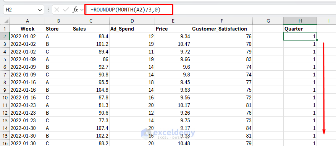Click Customer_Satisfaction cell with value 72
The image size is (336, 146).
(222, 97)
